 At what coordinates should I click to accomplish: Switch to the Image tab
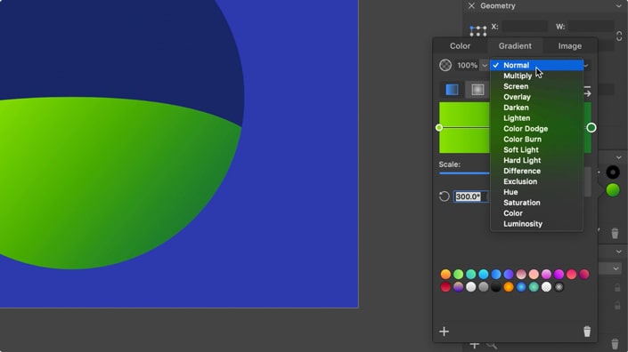[x=570, y=46]
